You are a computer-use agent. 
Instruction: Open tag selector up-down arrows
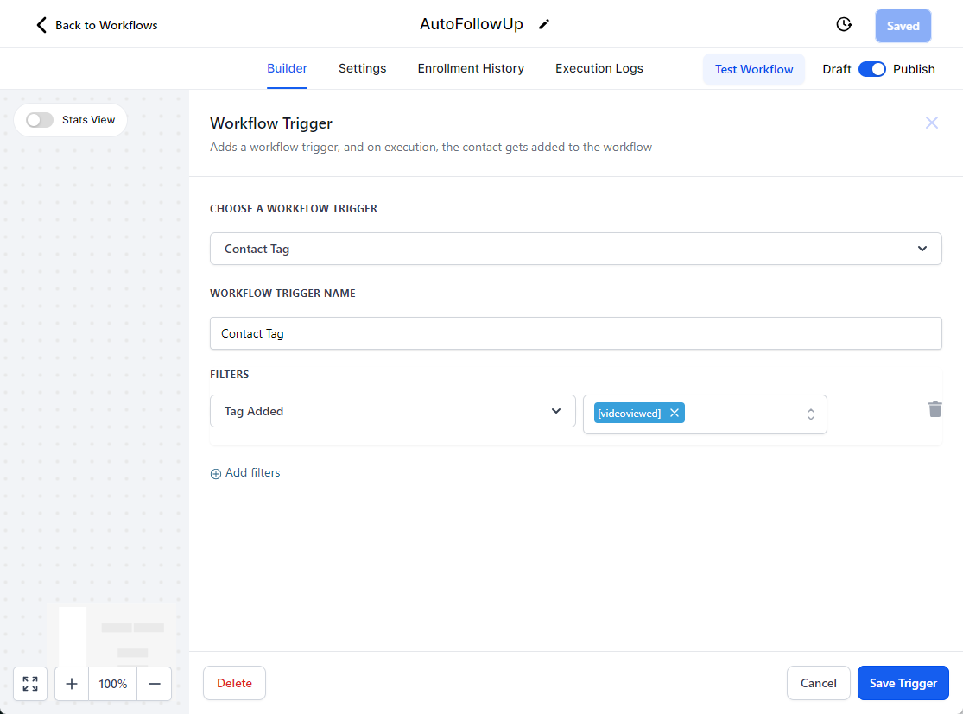(811, 414)
